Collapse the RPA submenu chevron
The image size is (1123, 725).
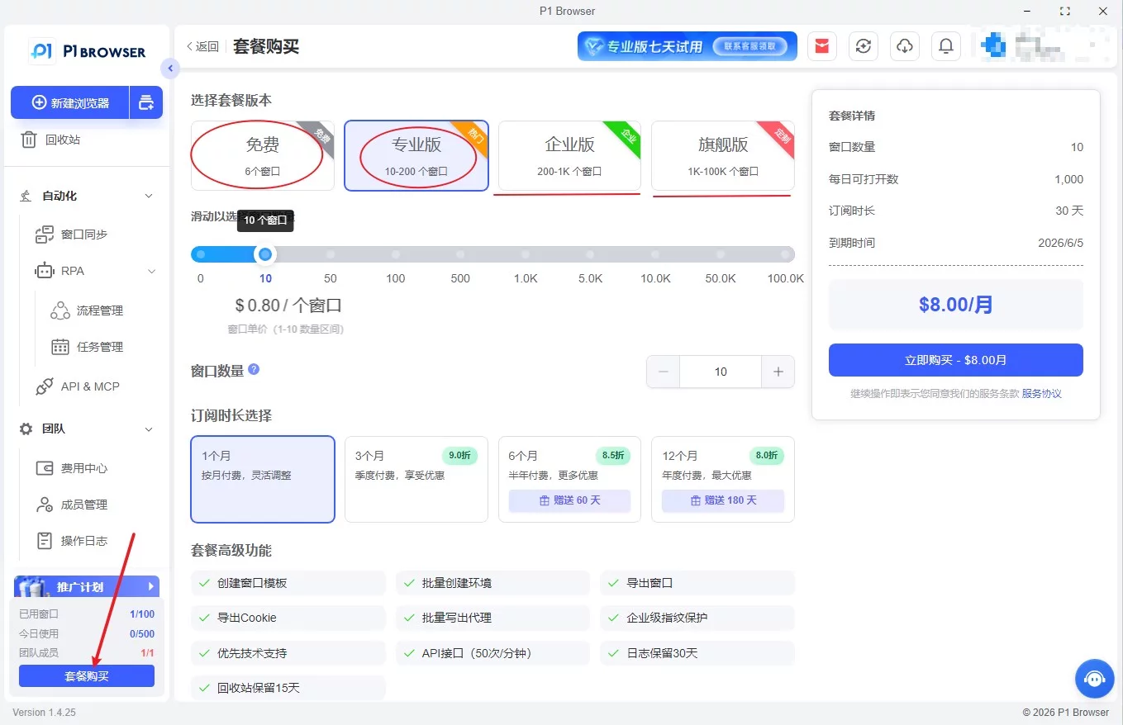tap(152, 271)
